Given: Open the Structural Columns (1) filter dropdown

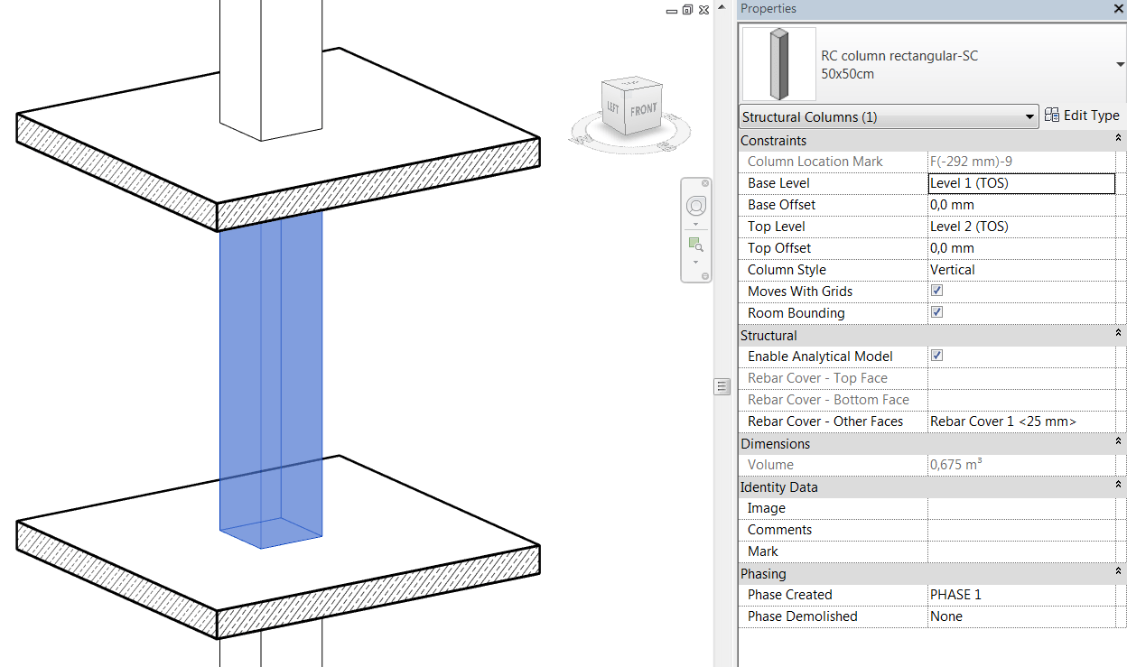Looking at the screenshot, I should [x=1029, y=116].
